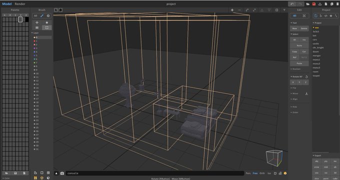Click the stacked bars icon in Brush panel

click(x=37, y=27)
